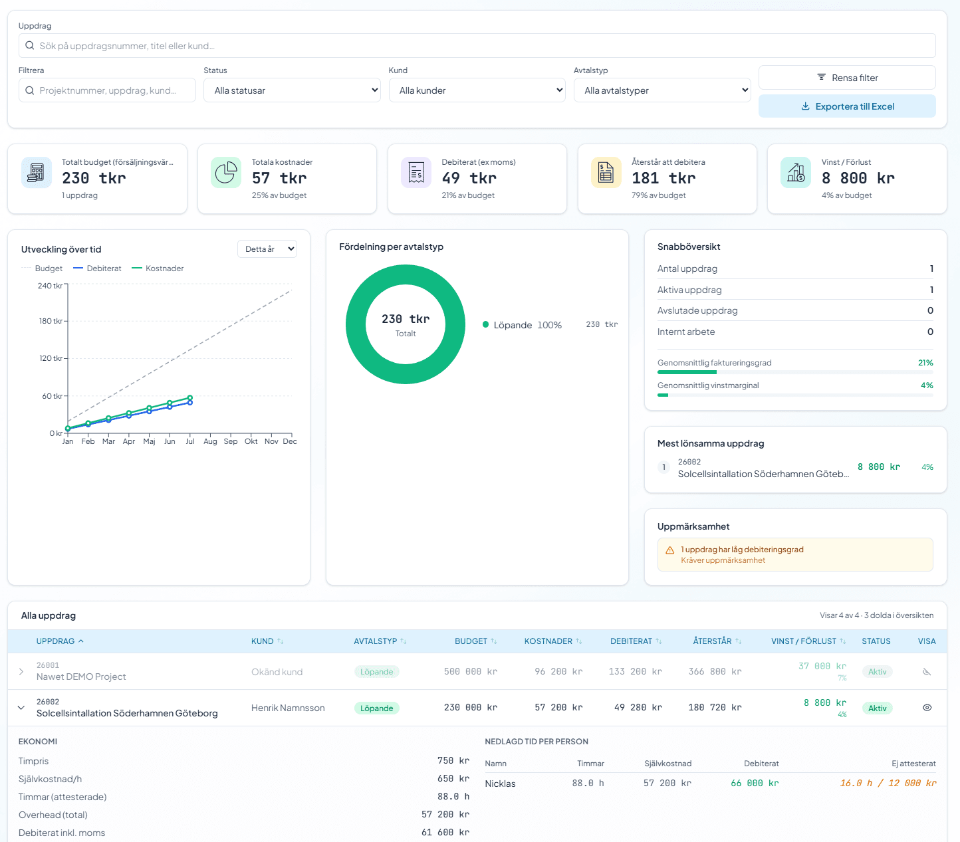Click the profit chart icon on Vinst / Förlust card
Viewport: 960px width, 842px height.
point(796,173)
